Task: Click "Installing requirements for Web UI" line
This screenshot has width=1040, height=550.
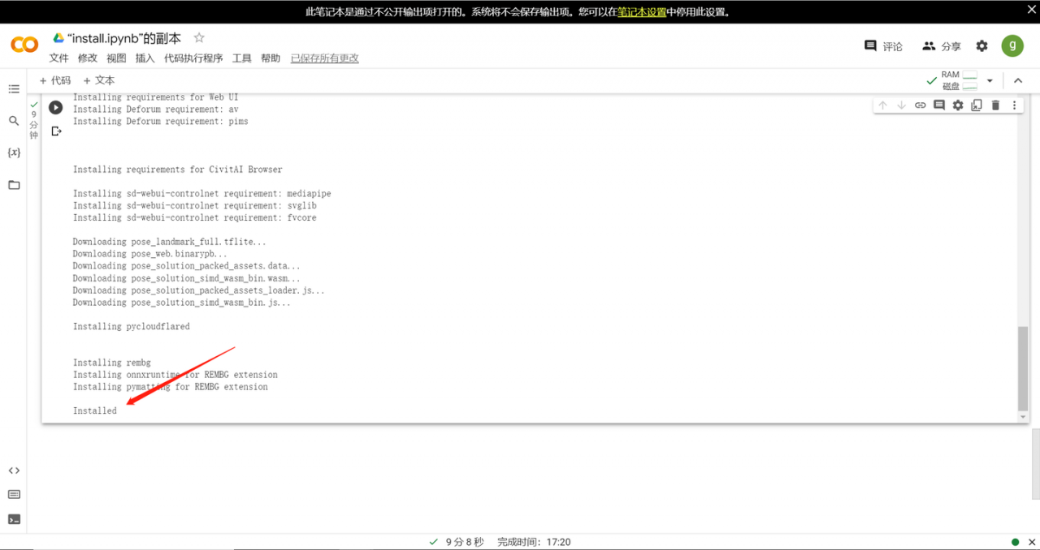Action: [x=156, y=97]
